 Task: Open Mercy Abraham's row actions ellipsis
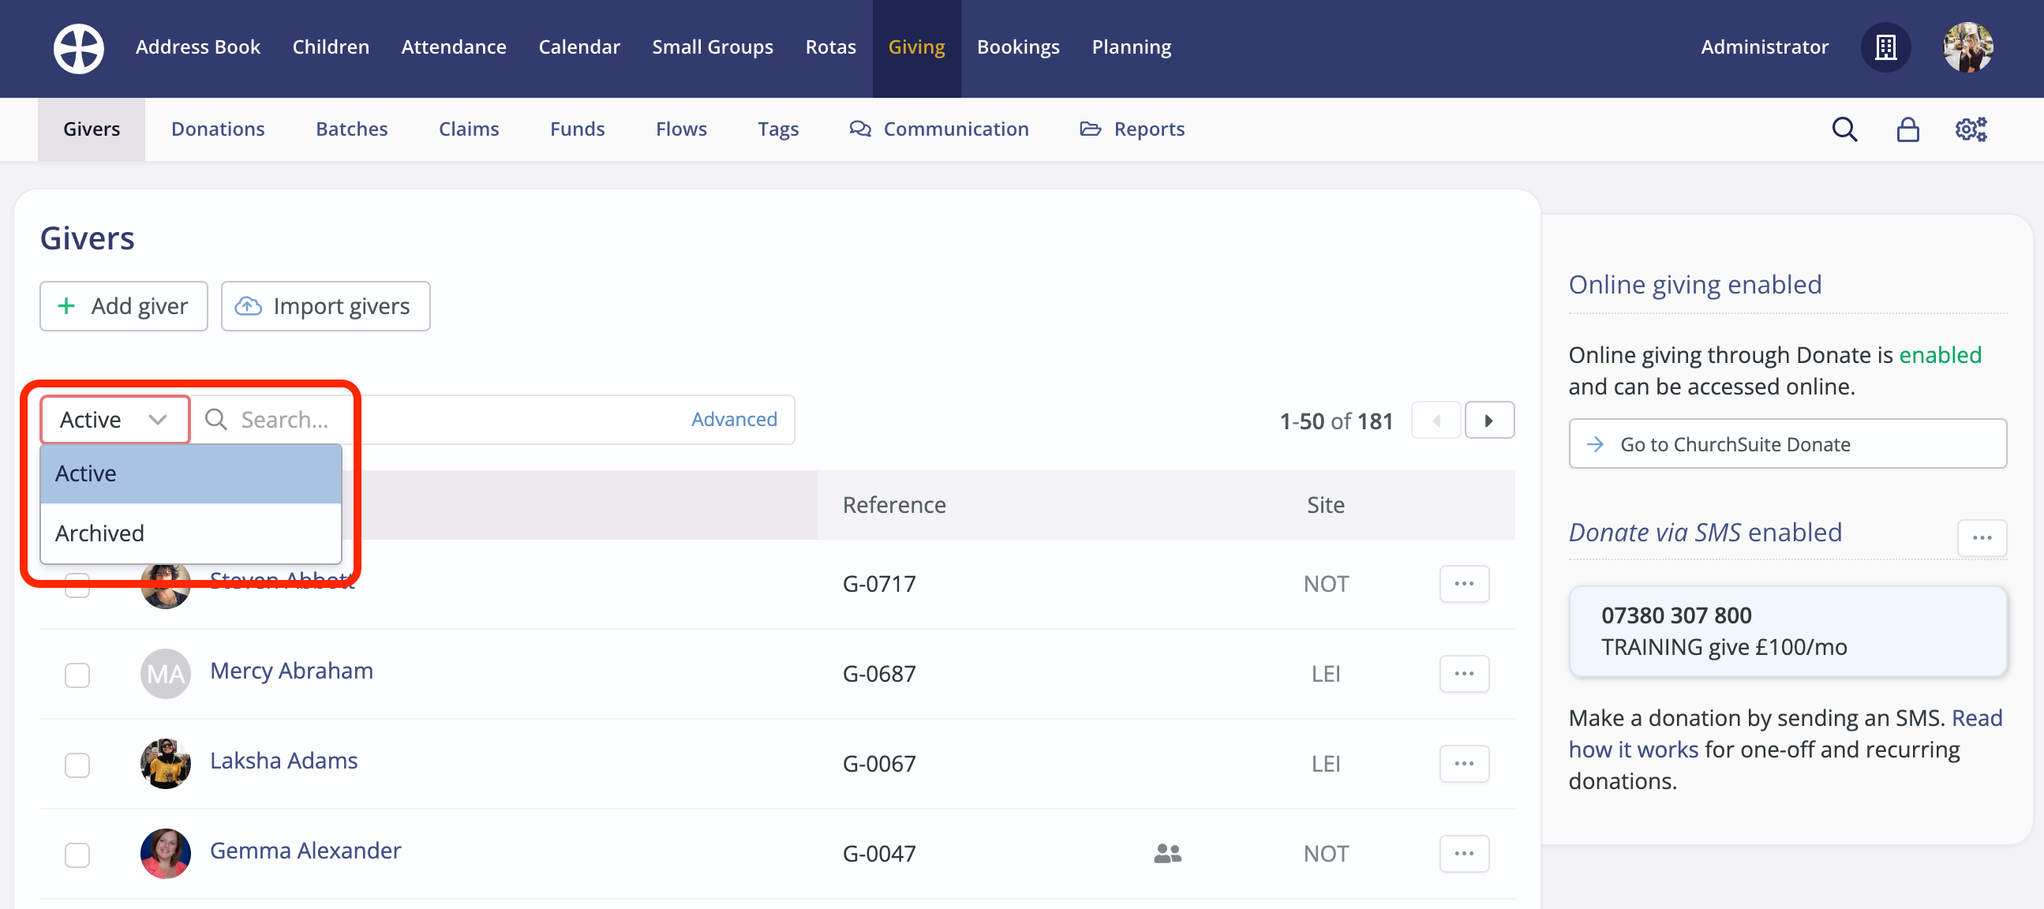(1464, 673)
